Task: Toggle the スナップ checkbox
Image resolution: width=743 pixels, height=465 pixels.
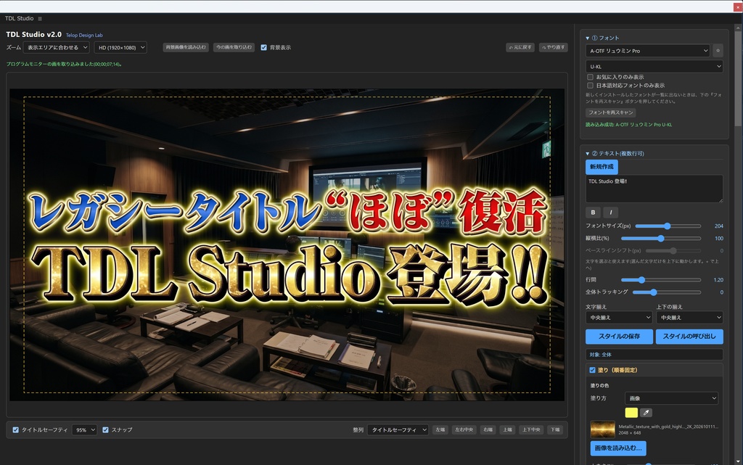Action: tap(105, 430)
